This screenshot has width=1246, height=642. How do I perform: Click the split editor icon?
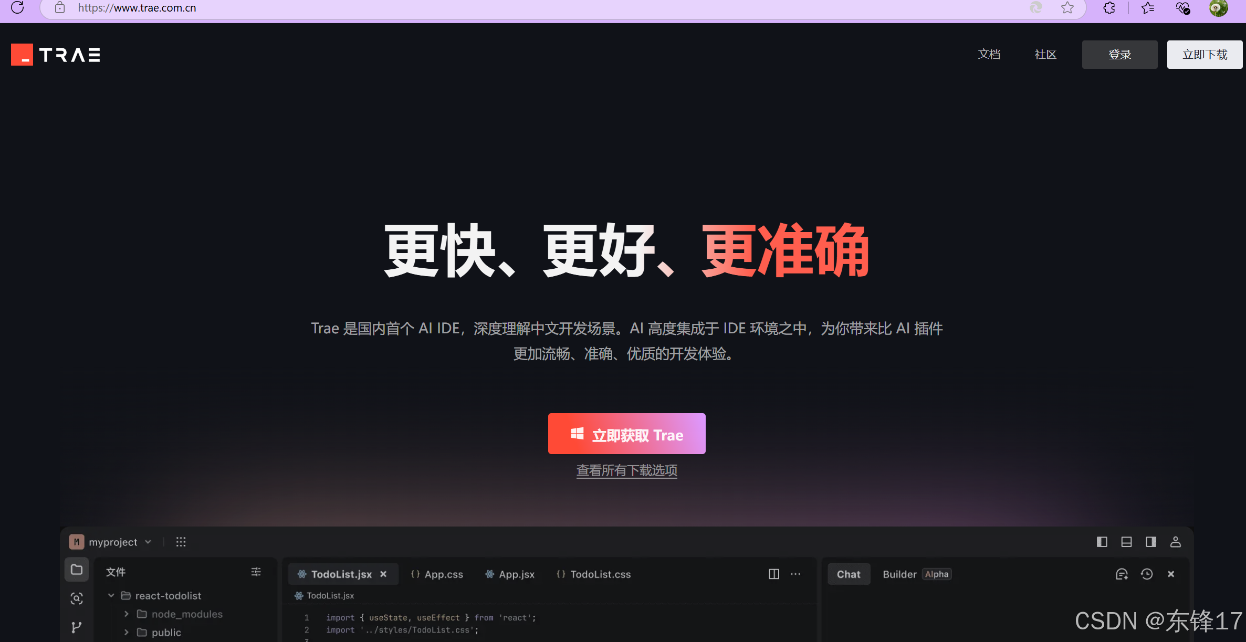(x=774, y=574)
